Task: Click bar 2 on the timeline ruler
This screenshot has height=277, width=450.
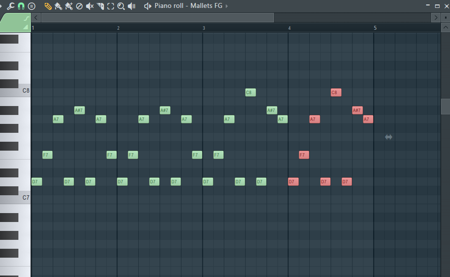Action: [x=118, y=28]
